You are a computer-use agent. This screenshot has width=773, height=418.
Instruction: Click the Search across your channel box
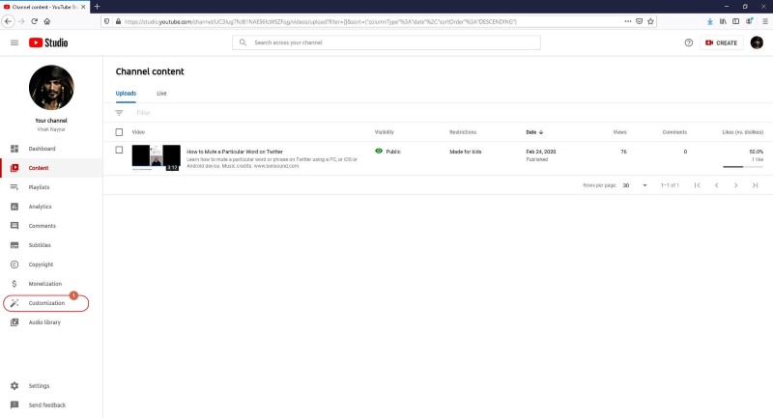386,42
